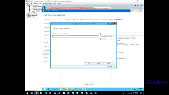Viewport: 169px width, 95px height.
Task: Open WhatsApp icon on host taskbar
Action: (x=82, y=93)
